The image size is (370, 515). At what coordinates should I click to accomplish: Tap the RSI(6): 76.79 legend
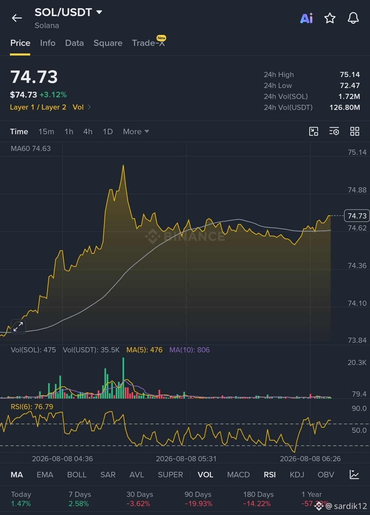pyautogui.click(x=32, y=407)
